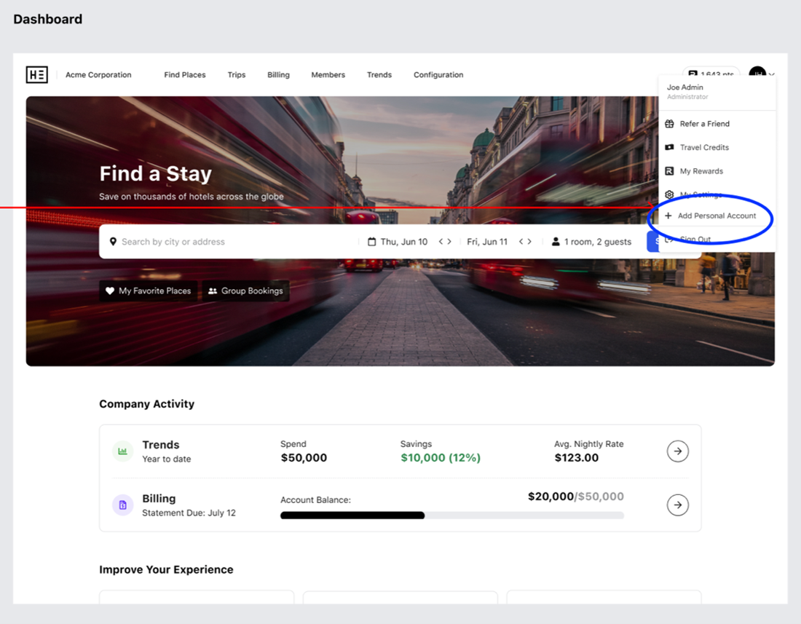Advance check-in date with the right arrow
801x624 pixels.
450,241
